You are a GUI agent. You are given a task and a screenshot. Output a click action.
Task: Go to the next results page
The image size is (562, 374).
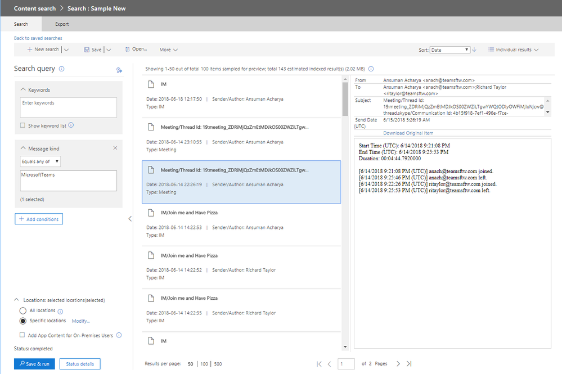coord(398,364)
